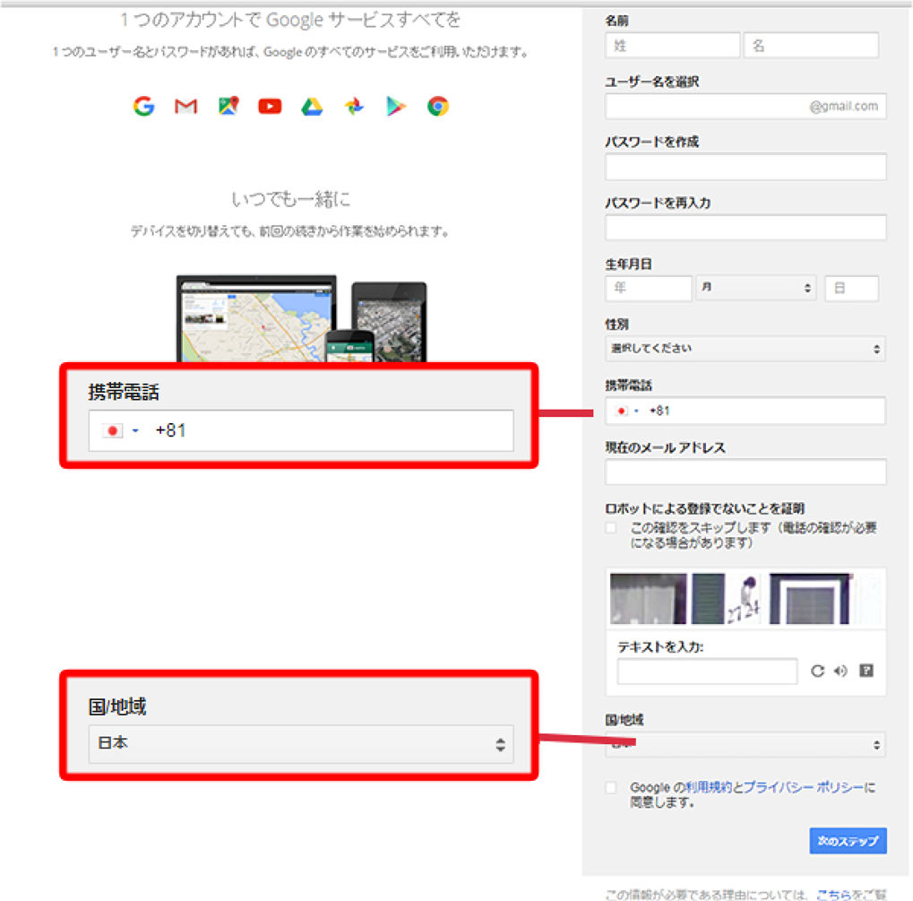The image size is (913, 901).
Task: Click the Google Maps icon
Action: point(228,107)
